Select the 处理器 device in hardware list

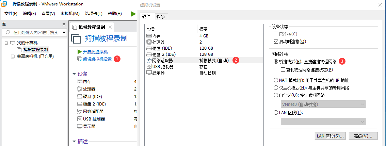[158, 42]
